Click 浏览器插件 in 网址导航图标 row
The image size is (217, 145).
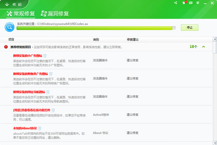coord(100,97)
